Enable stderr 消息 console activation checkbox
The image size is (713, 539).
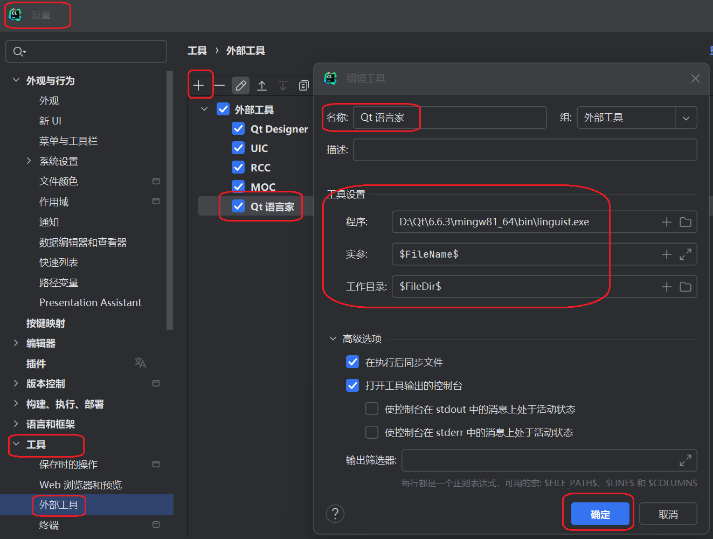click(372, 432)
